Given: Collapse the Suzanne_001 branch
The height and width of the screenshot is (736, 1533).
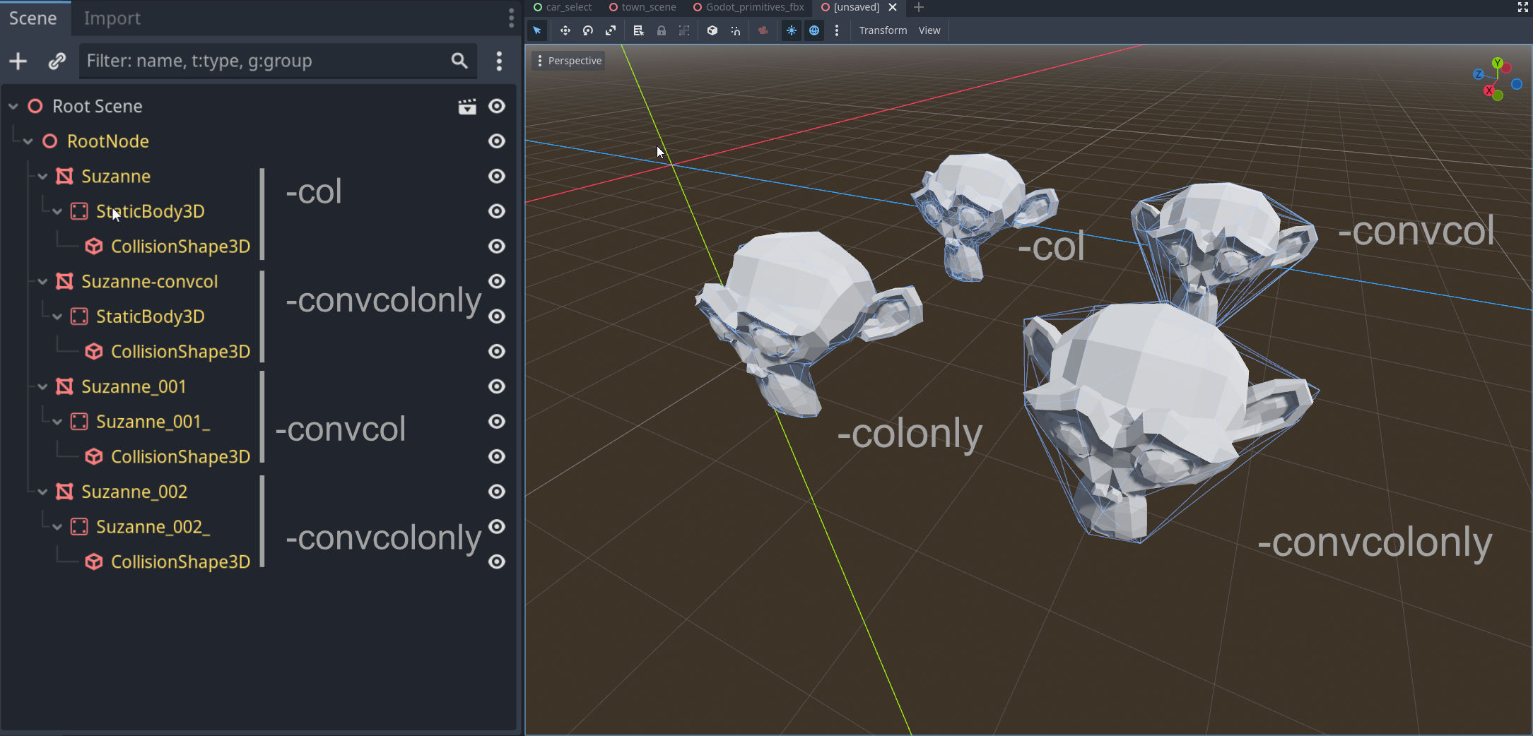Looking at the screenshot, I should pos(42,387).
